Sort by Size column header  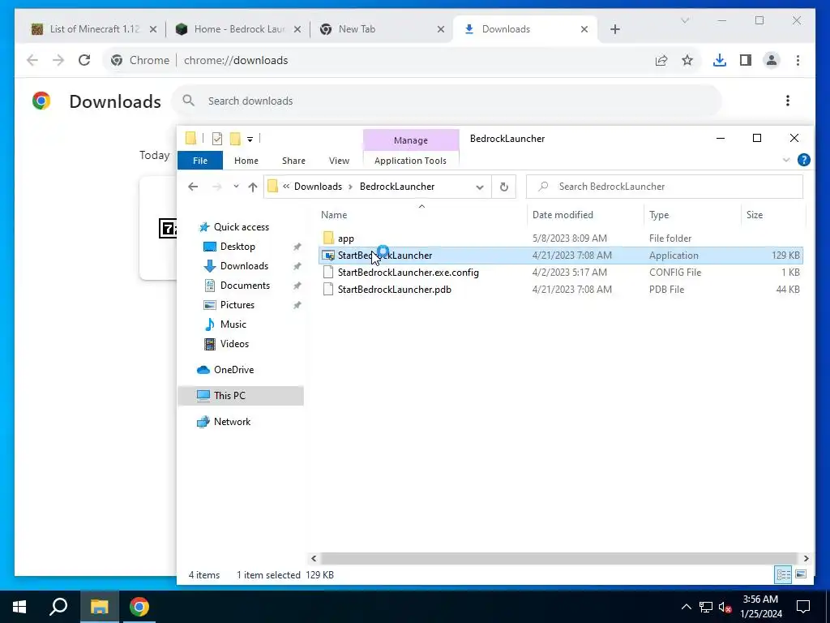(x=772, y=214)
